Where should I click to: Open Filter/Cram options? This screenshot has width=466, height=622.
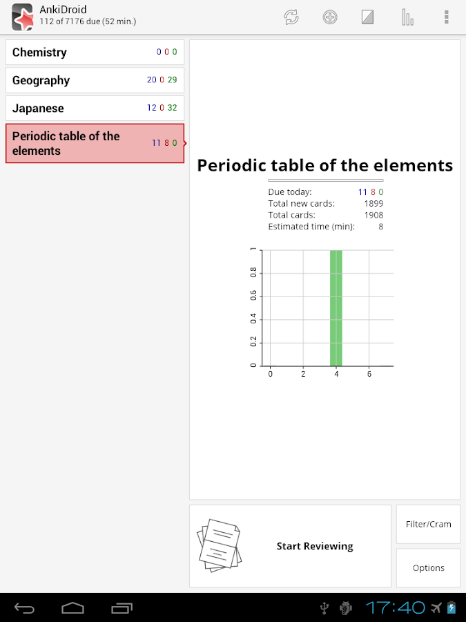428,524
